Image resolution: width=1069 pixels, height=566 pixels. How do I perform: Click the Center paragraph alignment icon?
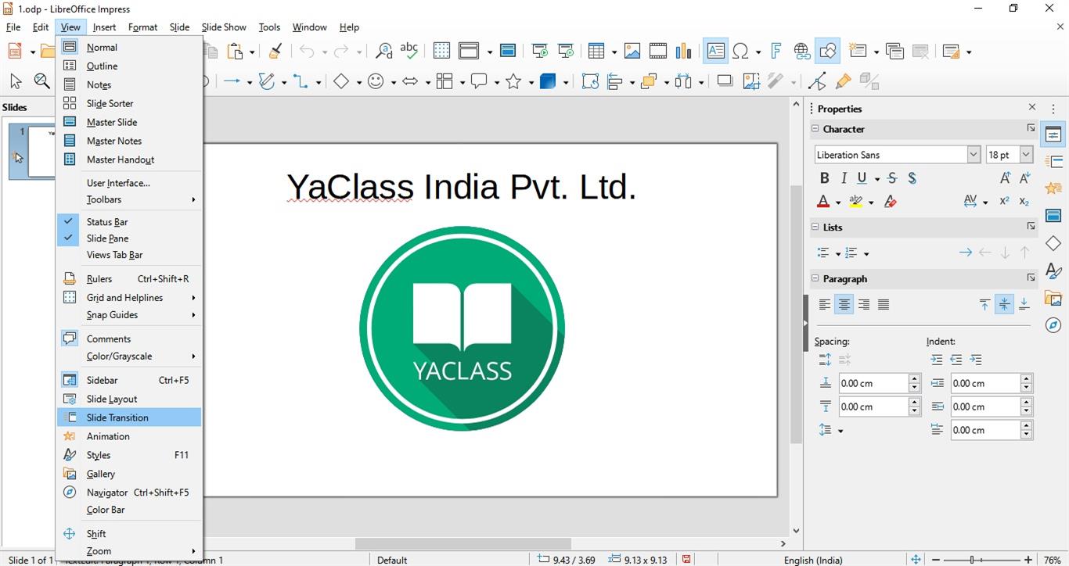[844, 305]
